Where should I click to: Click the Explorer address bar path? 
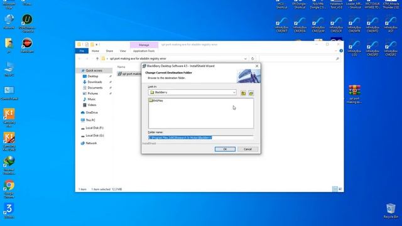pos(138,58)
